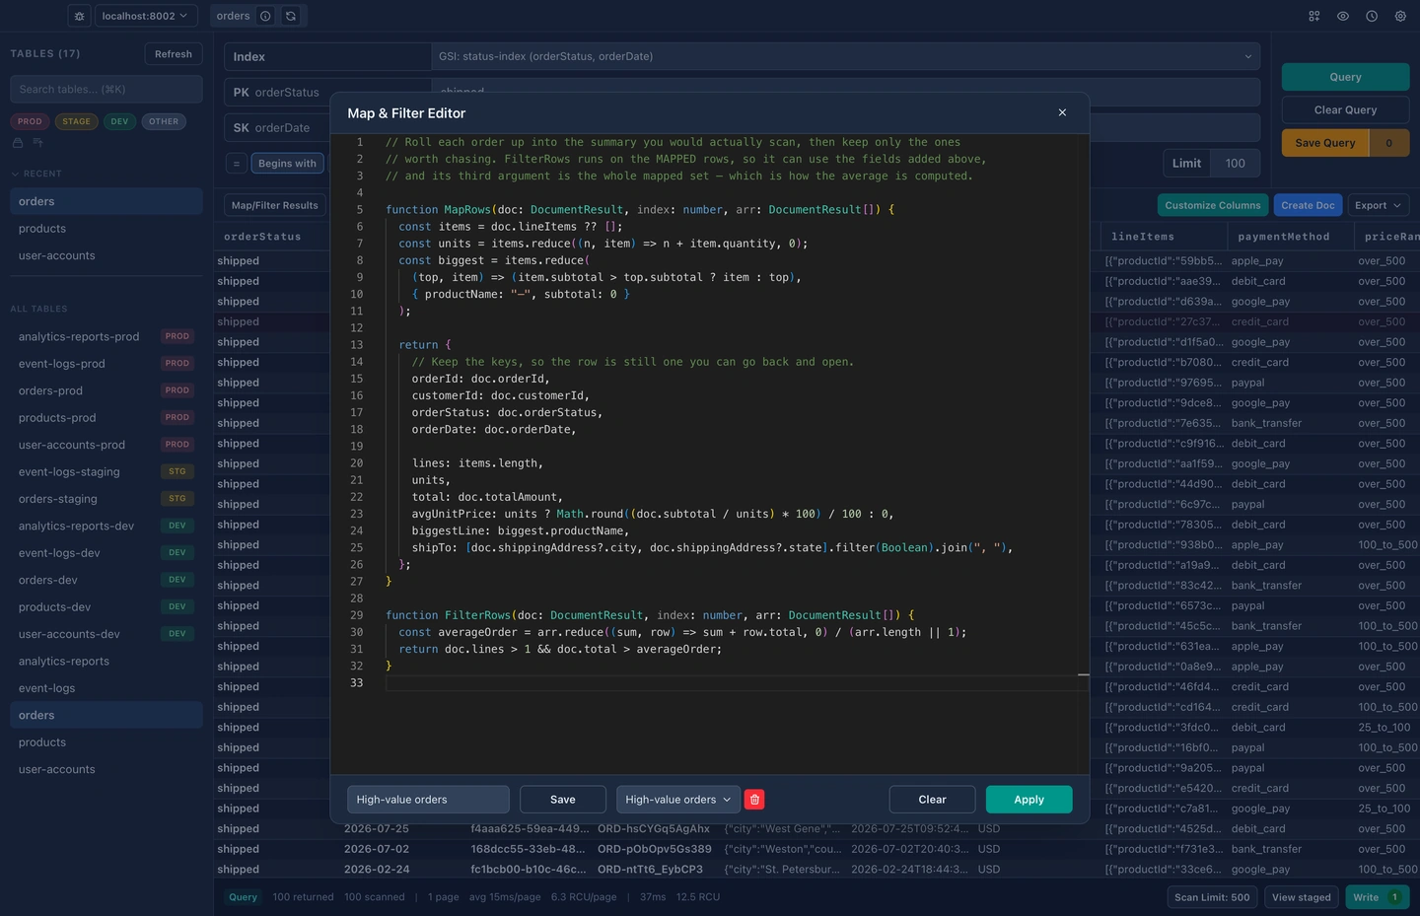Open orders-staging table

tap(106, 499)
